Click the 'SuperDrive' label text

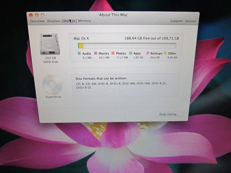coord(53,97)
